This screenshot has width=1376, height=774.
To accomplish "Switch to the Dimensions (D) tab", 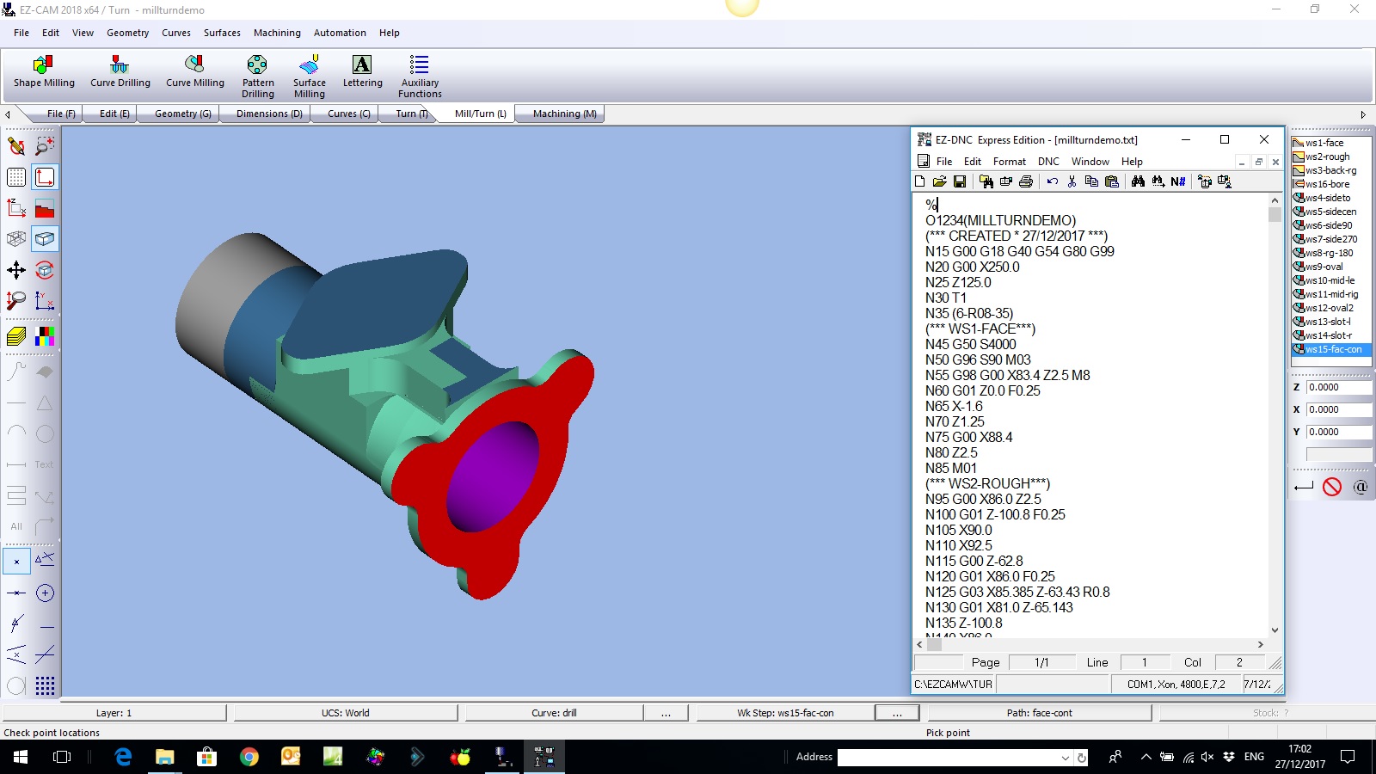I will point(269,114).
